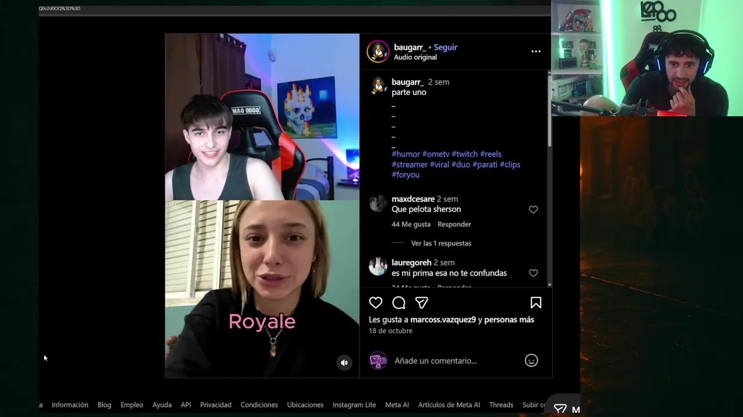Reply to maxdcesare's comment via Responder
743x417 pixels.
click(455, 224)
